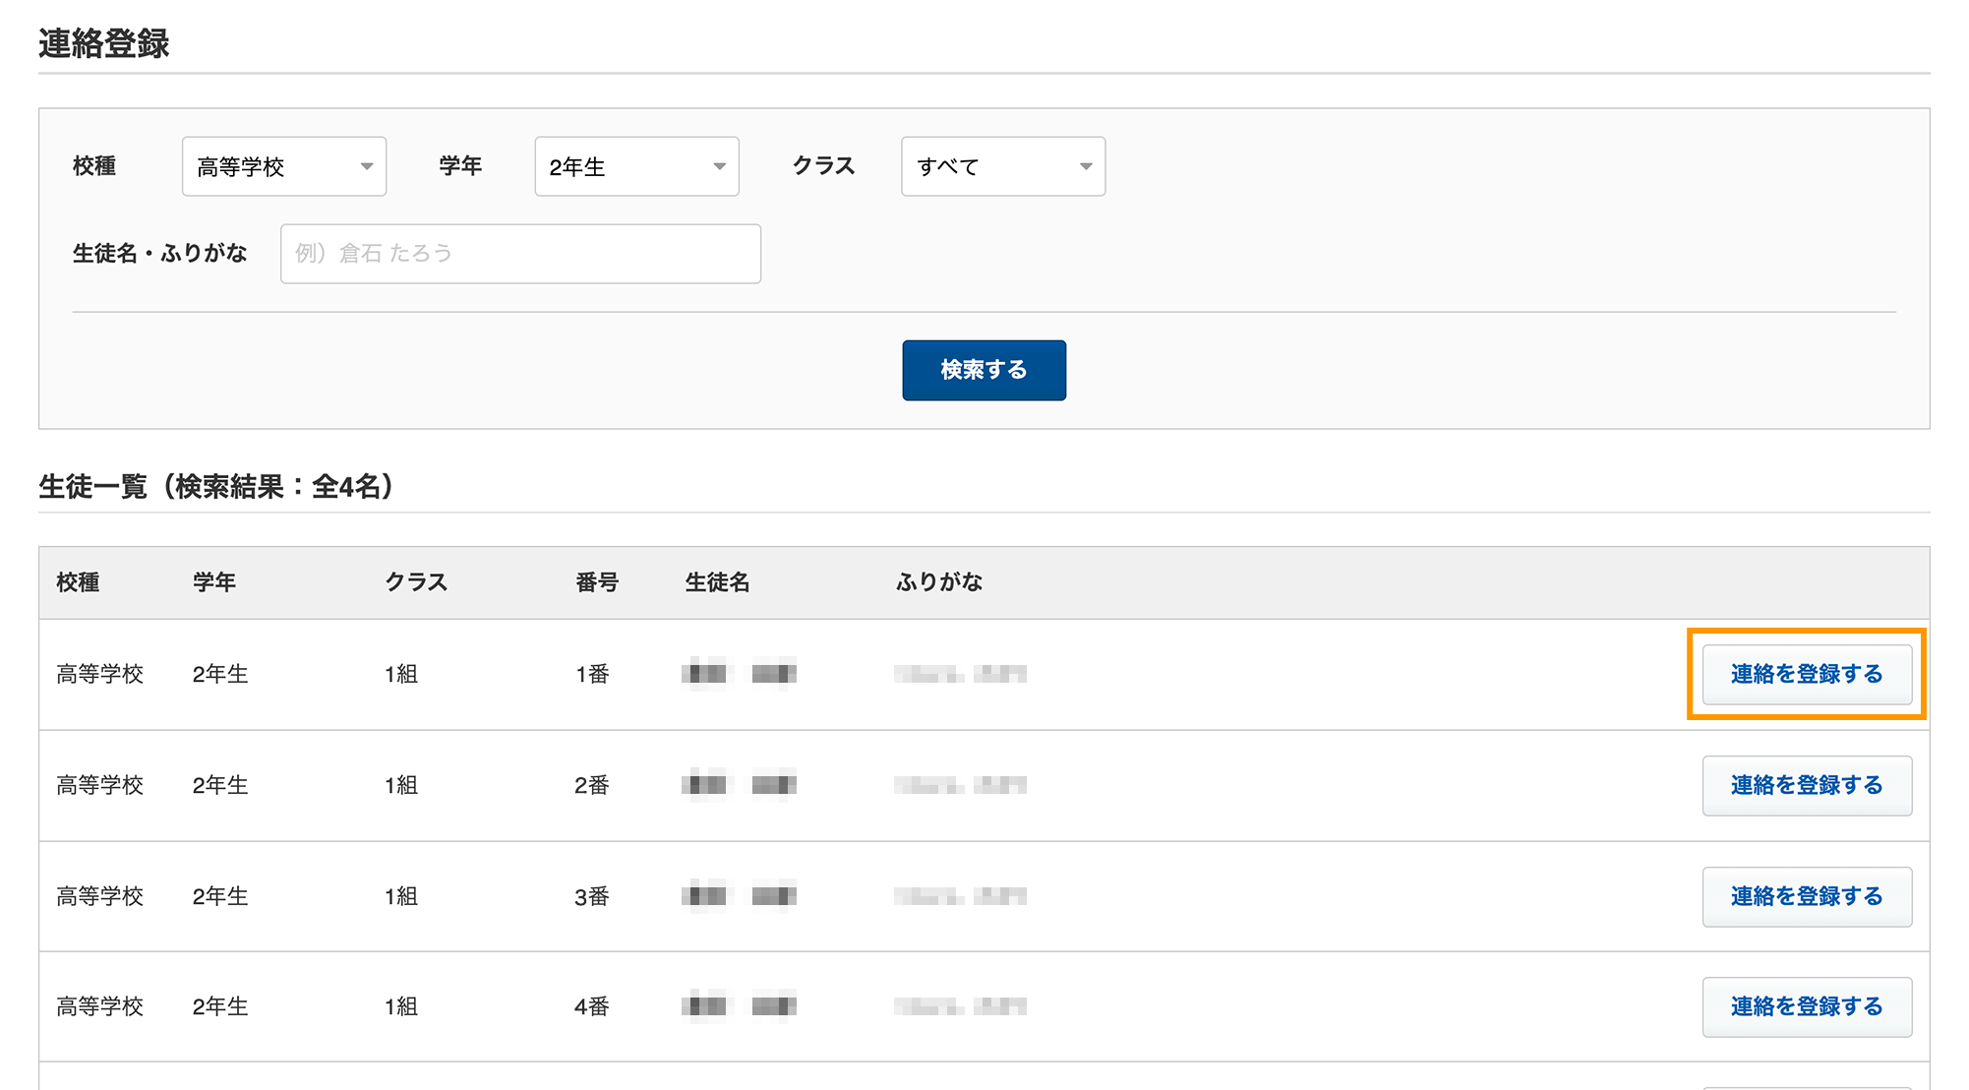This screenshot has height=1090, width=1969.
Task: Click the 校種 filter label
Action: pyautogui.click(x=94, y=166)
